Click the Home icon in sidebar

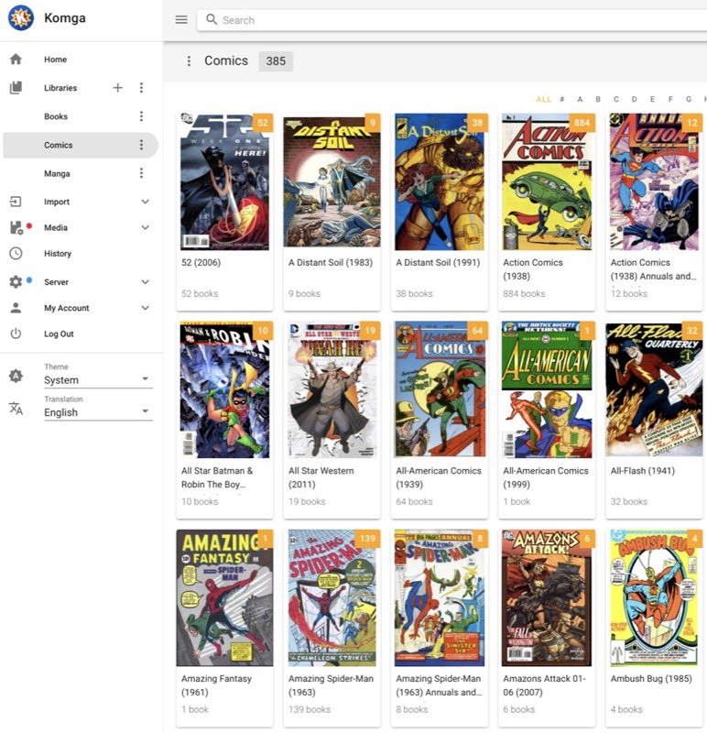[16, 60]
